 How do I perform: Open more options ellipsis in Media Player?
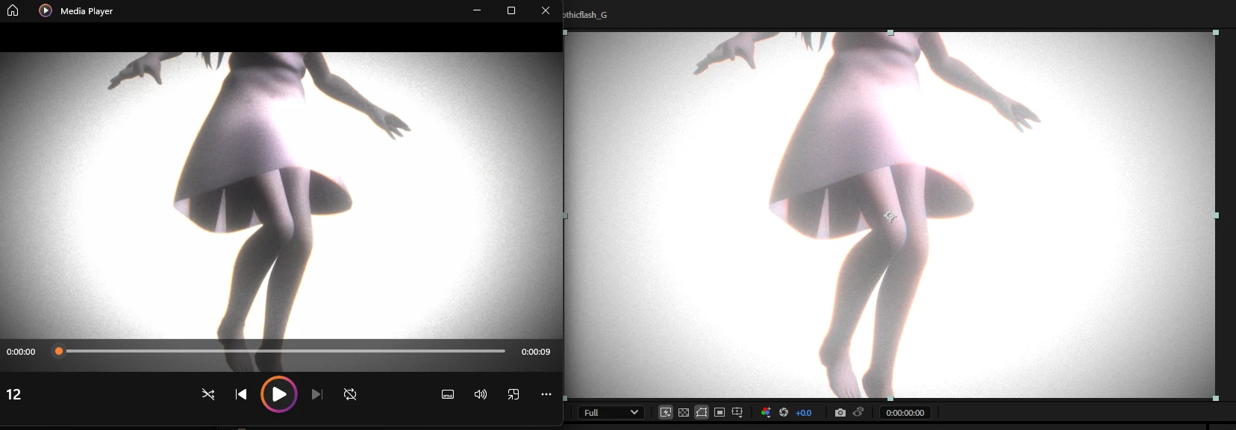546,394
